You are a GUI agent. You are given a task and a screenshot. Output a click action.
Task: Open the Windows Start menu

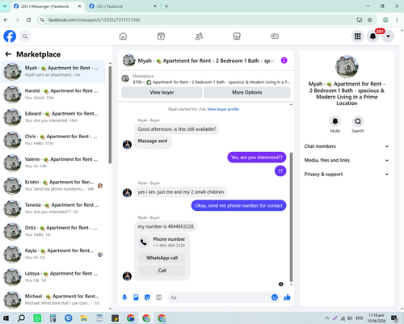point(6,318)
